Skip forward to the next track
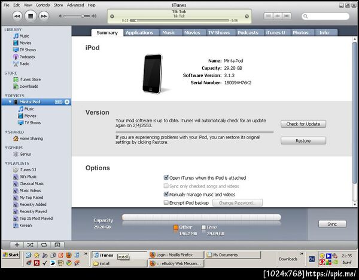The width and height of the screenshot is (359, 280). coord(44,16)
